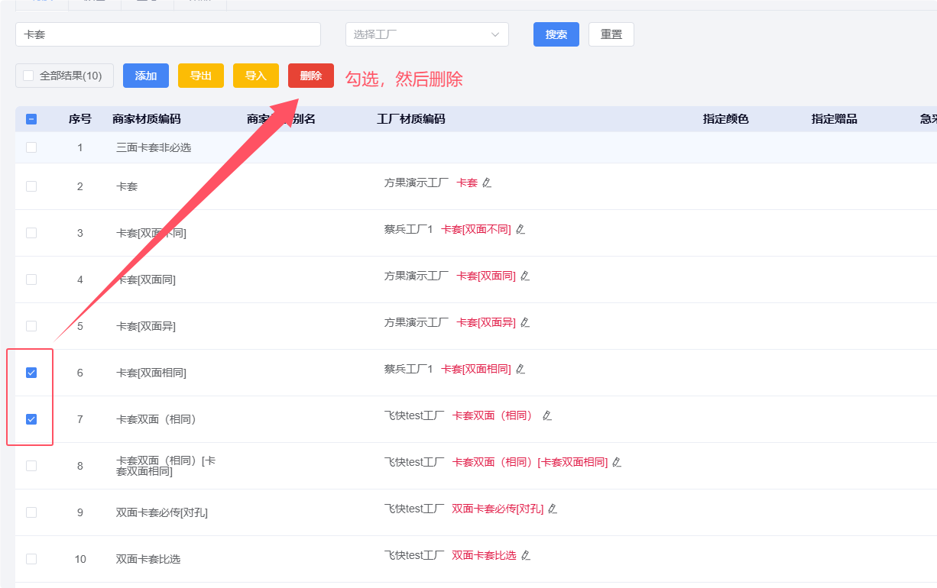937x588 pixels.
Task: Uncheck the checkbox for row 6
Action: (x=31, y=373)
